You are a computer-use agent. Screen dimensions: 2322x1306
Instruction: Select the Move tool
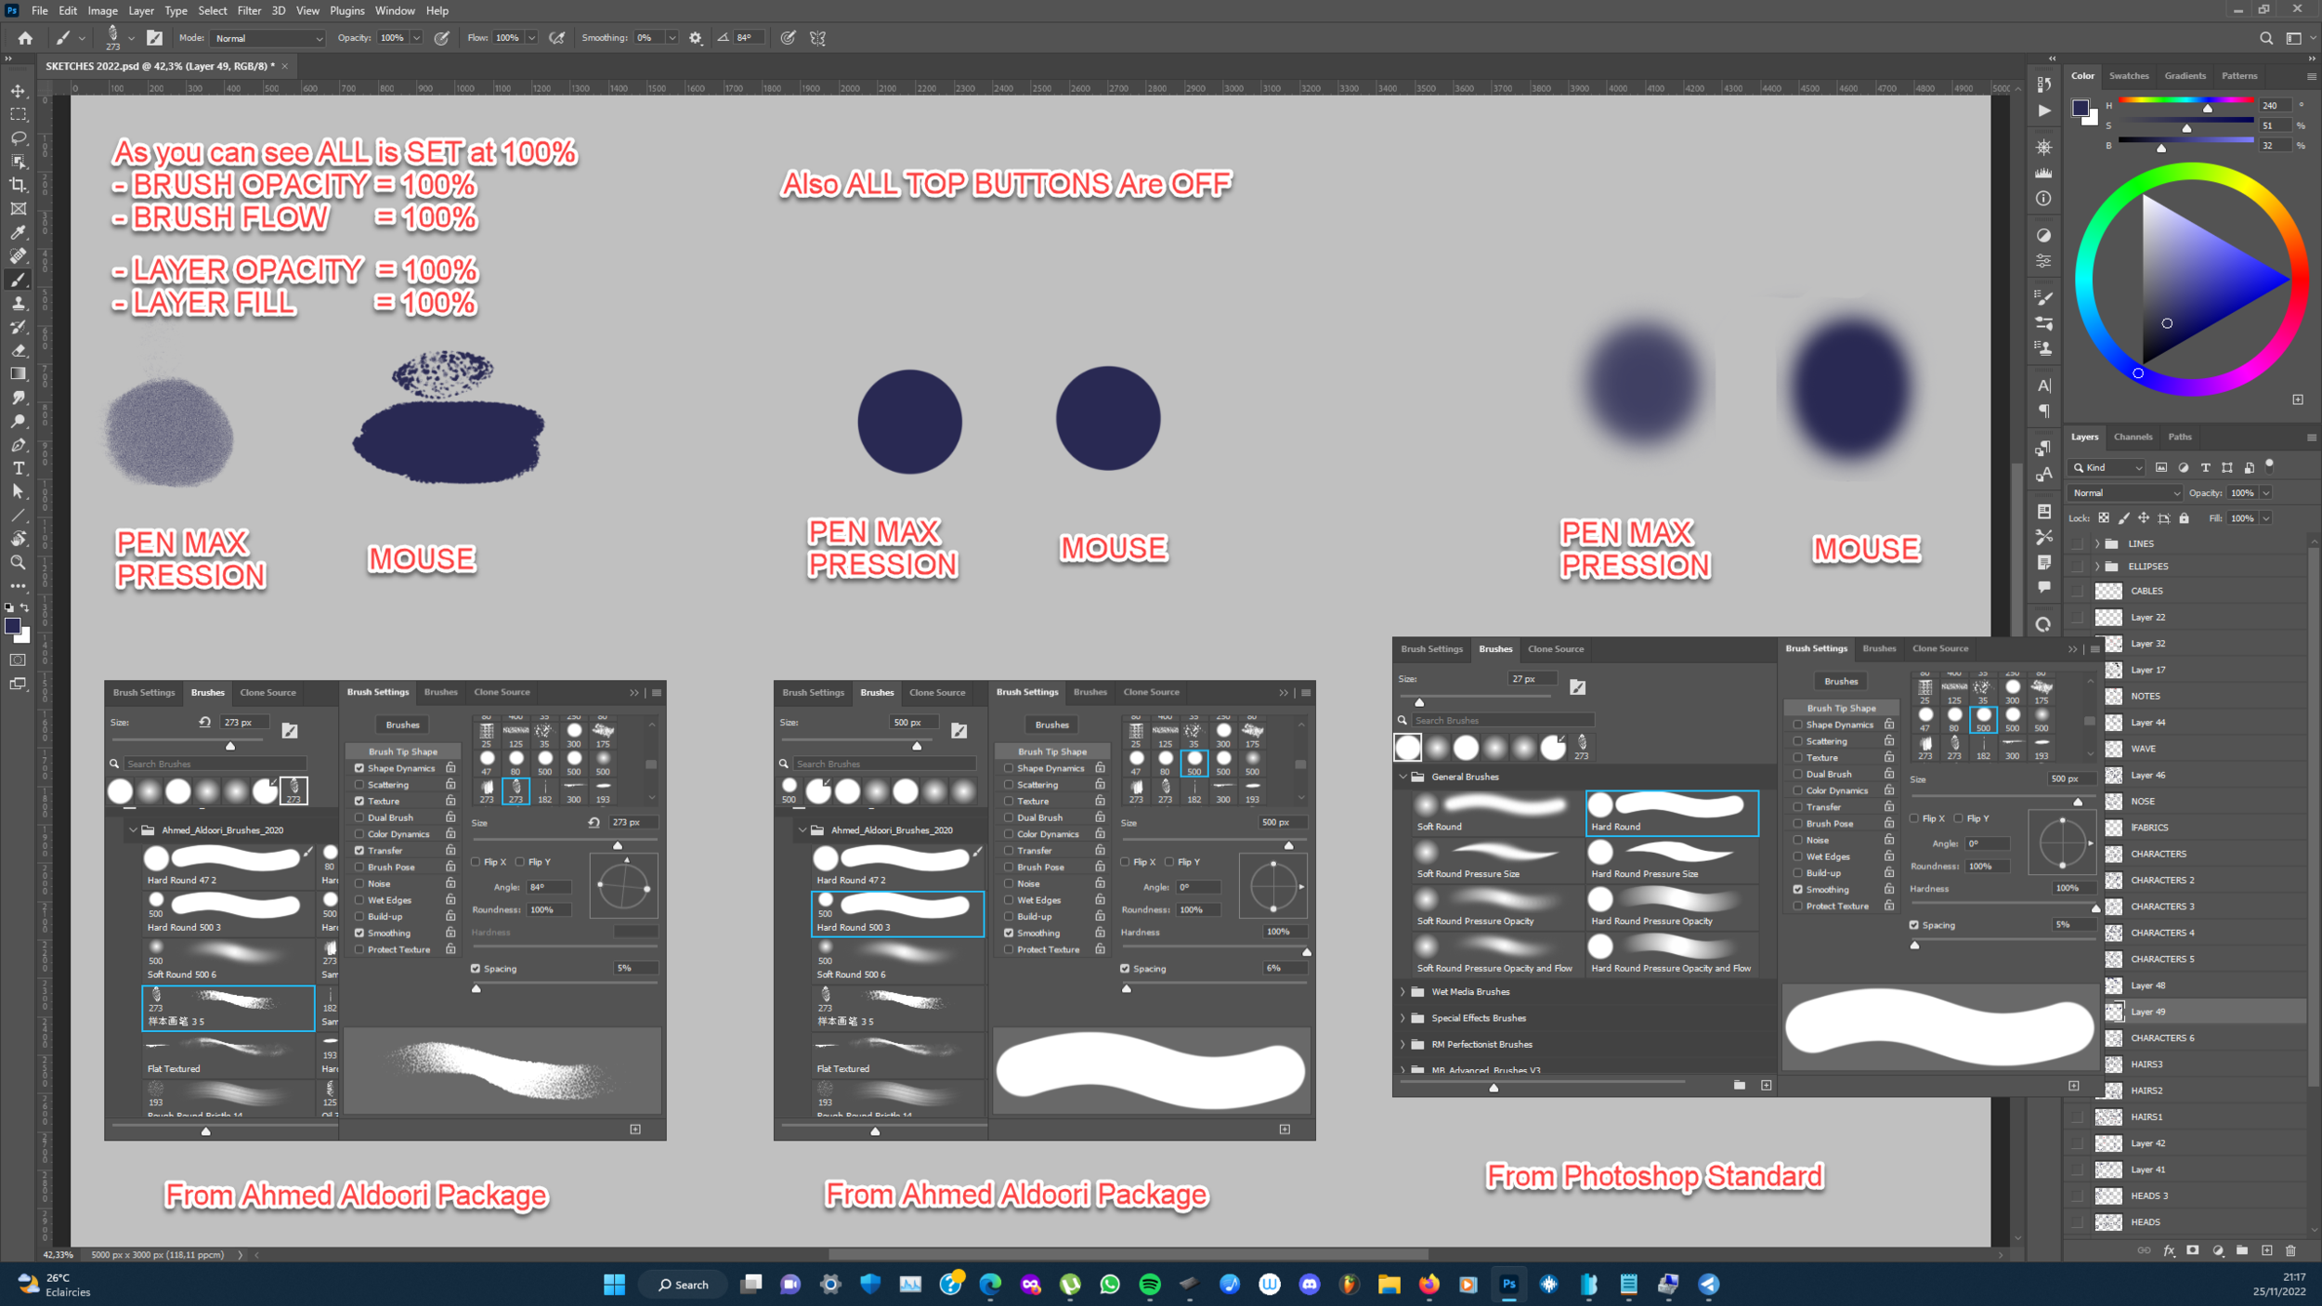tap(19, 90)
